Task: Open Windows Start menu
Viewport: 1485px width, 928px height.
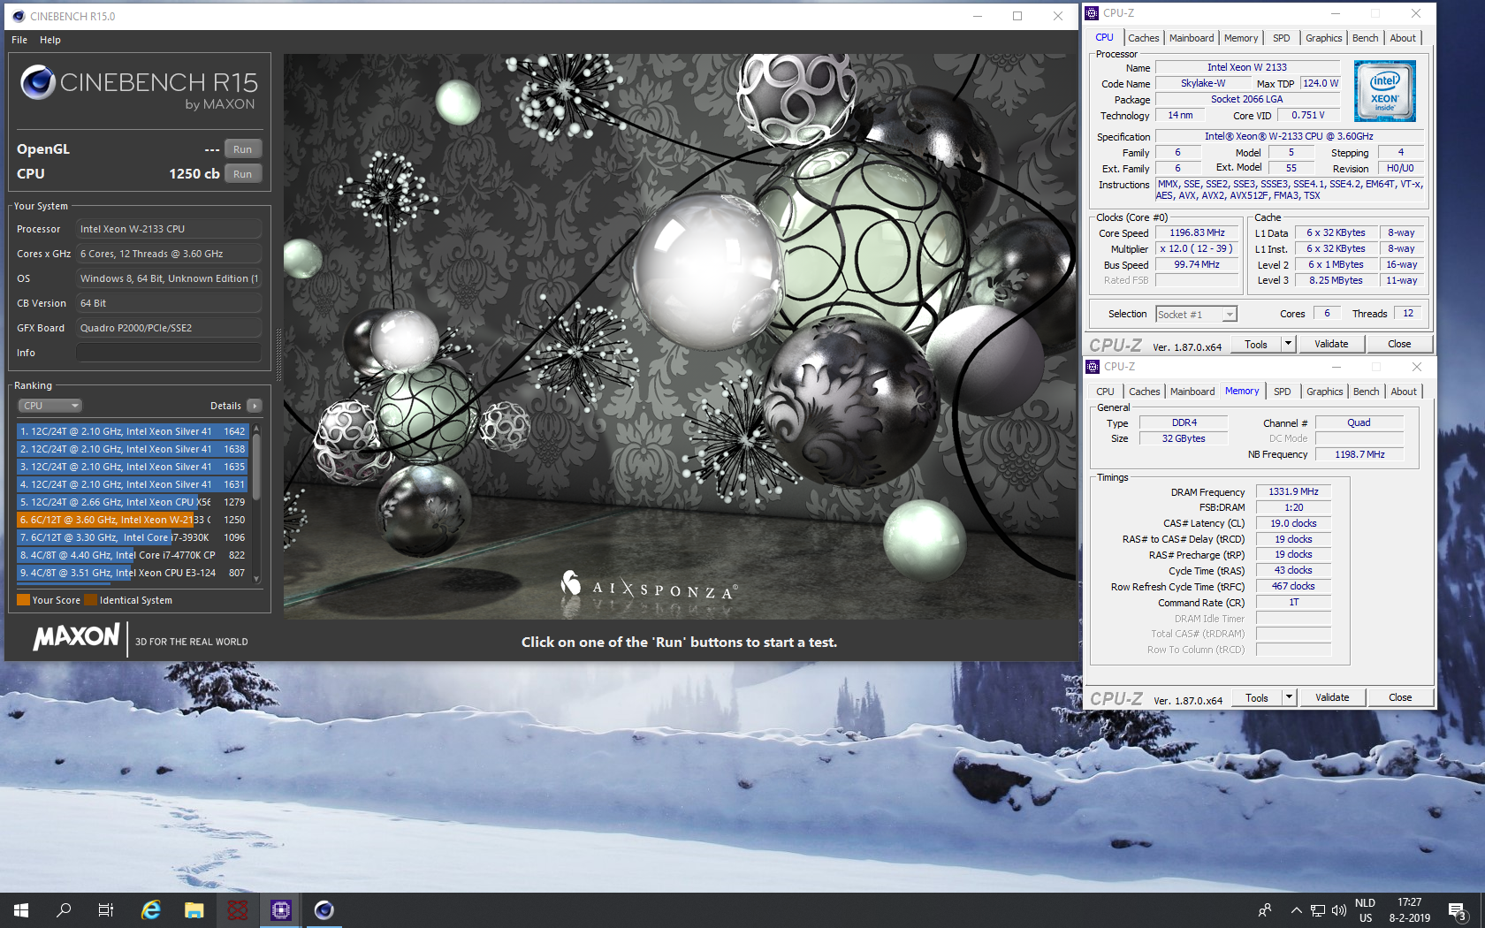Action: coord(21,909)
